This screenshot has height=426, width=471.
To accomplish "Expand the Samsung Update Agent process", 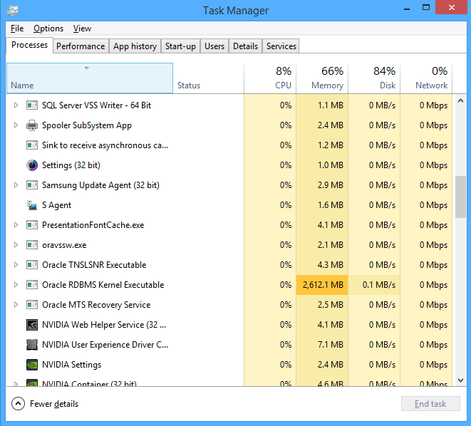I will click(16, 185).
